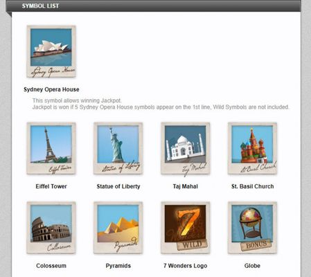This screenshot has height=277, width=311.
Task: Click the Colosseum caption text
Action: coord(51,266)
